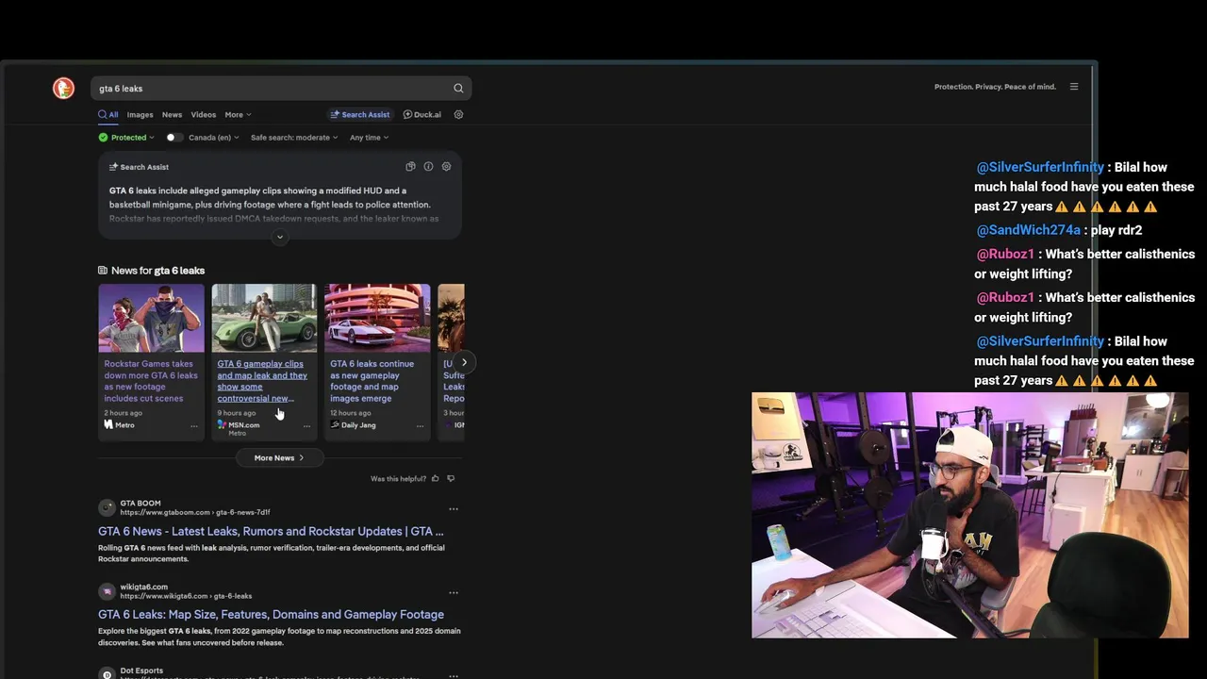1207x679 pixels.
Task: Click 'Dot Esports' result site name
Action: (x=141, y=671)
